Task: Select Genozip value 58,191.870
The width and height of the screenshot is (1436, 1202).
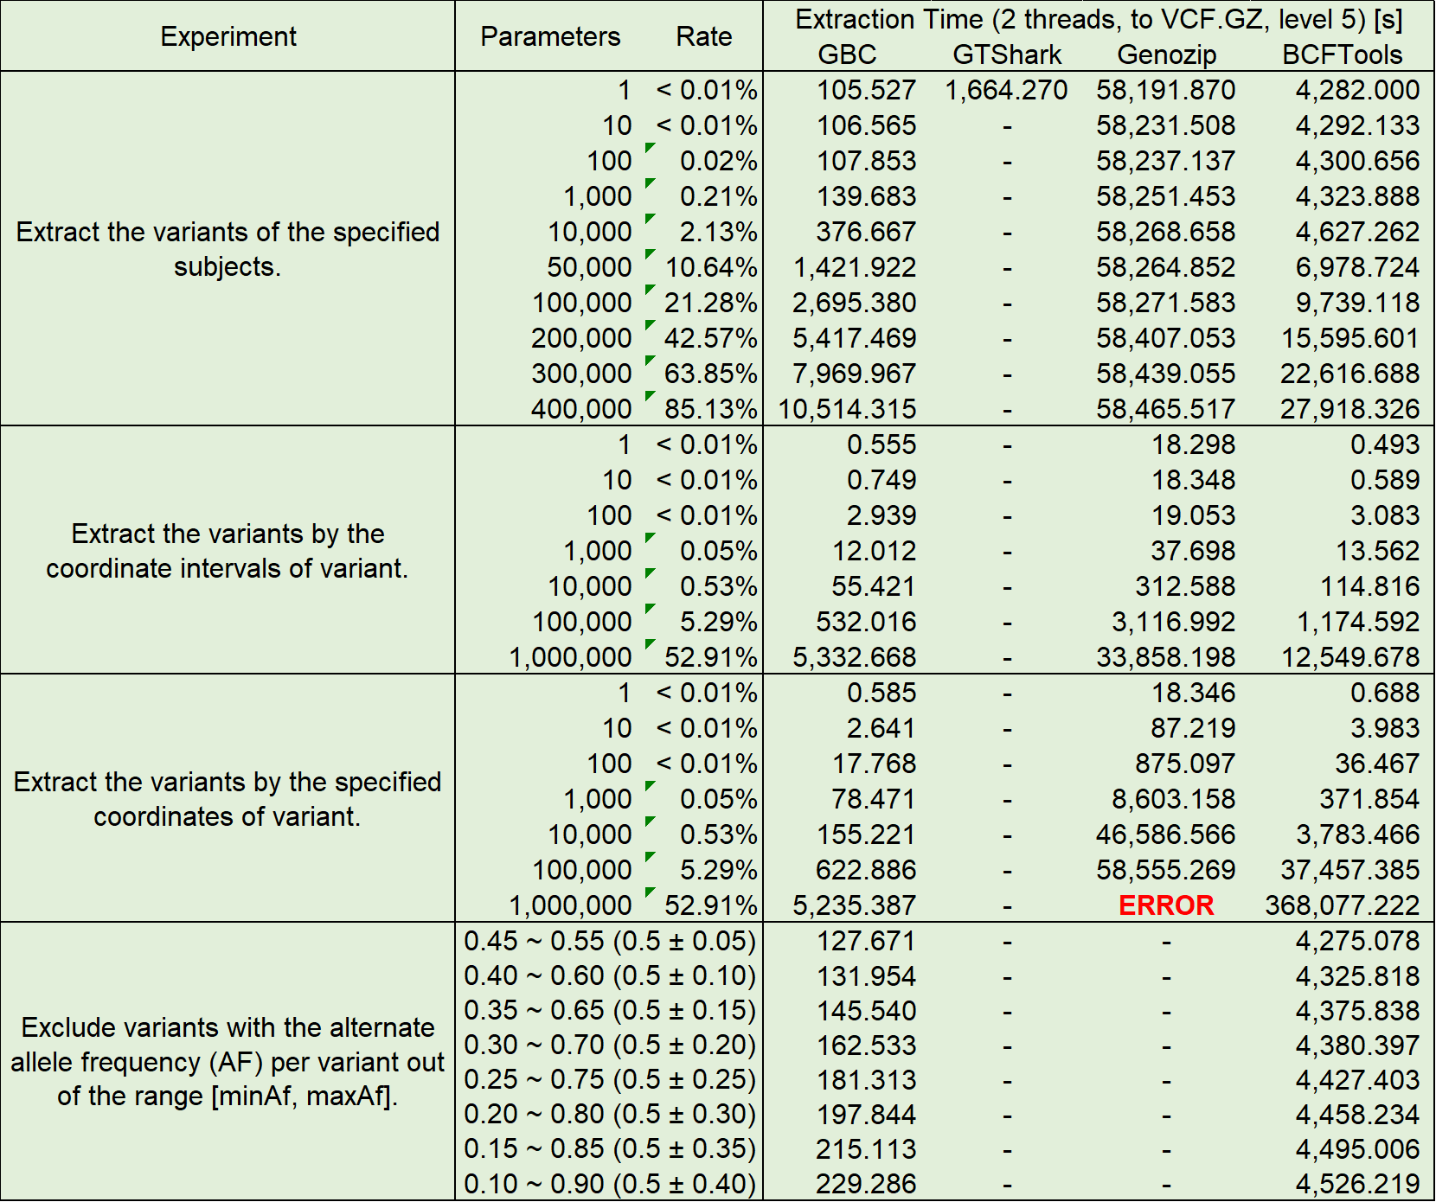Action: tap(1166, 90)
